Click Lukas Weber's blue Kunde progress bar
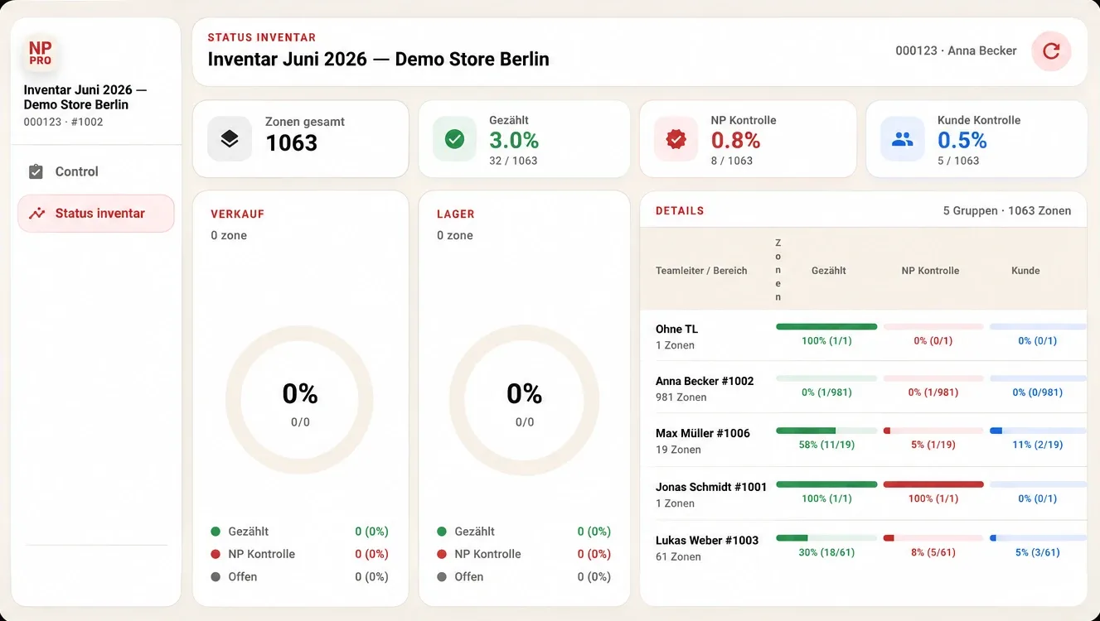This screenshot has width=1100, height=621. pyautogui.click(x=1038, y=537)
